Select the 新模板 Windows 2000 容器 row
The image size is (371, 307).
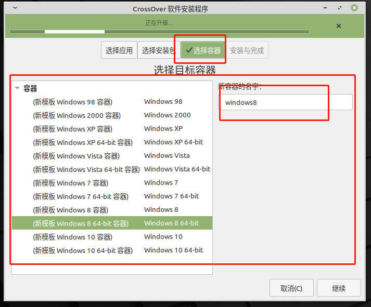112,115
